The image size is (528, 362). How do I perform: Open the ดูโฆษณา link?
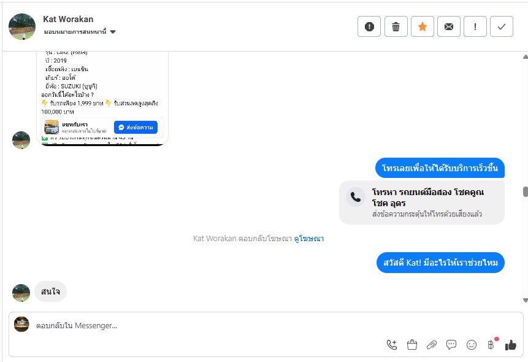308,239
